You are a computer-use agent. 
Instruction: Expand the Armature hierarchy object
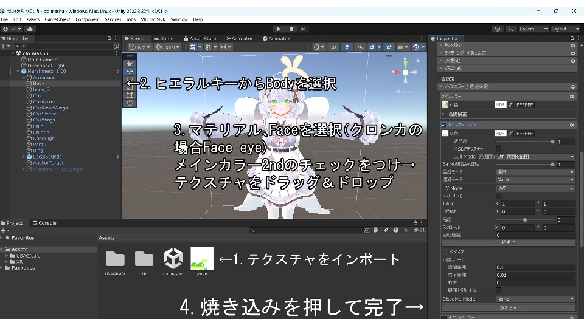(23, 77)
